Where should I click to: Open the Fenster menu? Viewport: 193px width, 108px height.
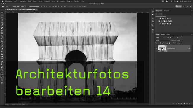76,1
